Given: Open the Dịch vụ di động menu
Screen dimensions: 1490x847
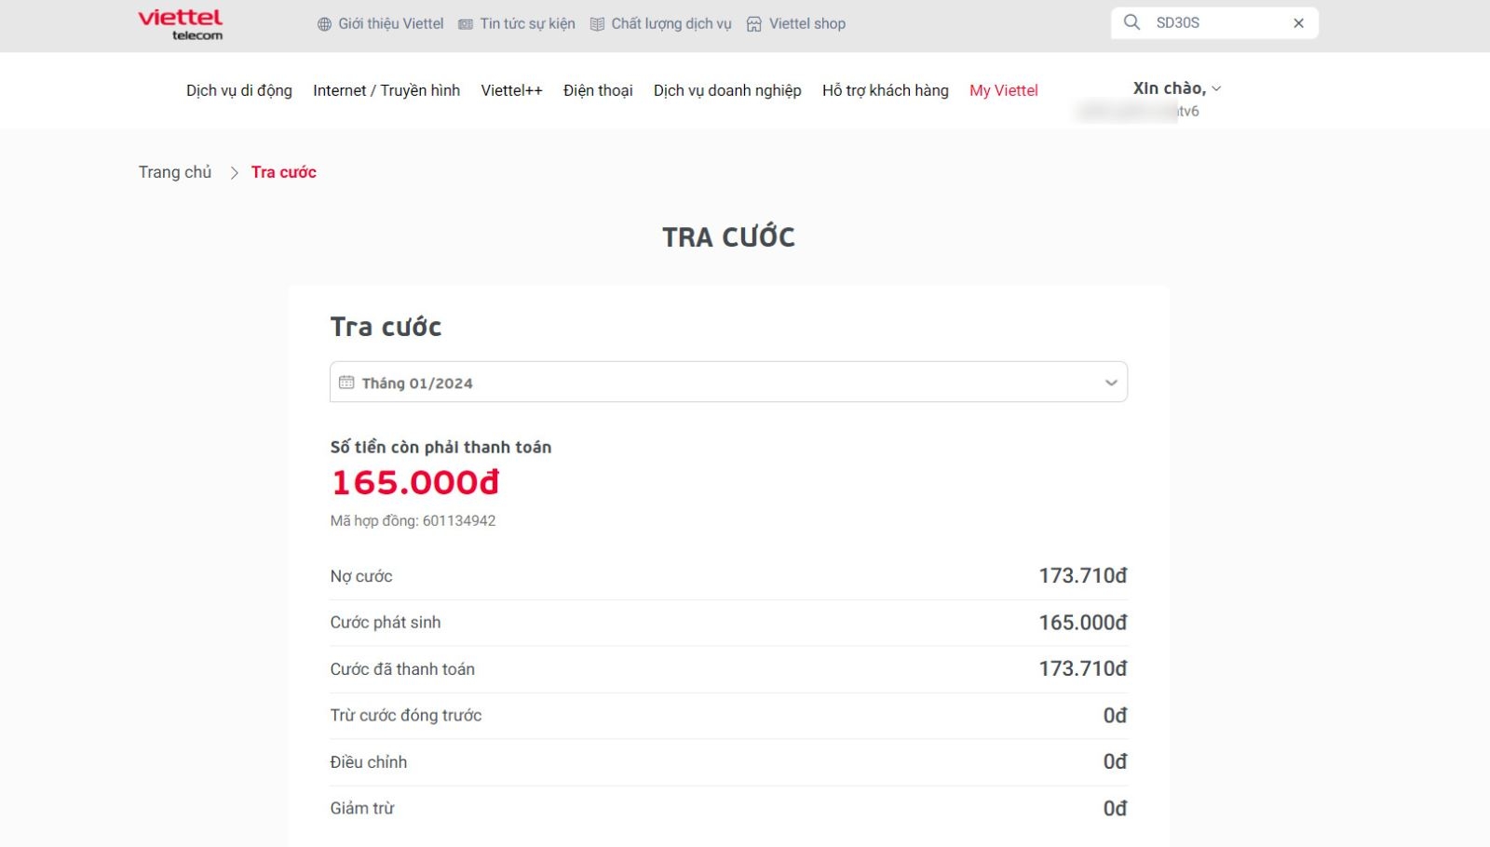Looking at the screenshot, I should tap(239, 90).
